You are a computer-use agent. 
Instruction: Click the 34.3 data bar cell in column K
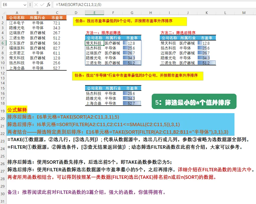click(206, 58)
